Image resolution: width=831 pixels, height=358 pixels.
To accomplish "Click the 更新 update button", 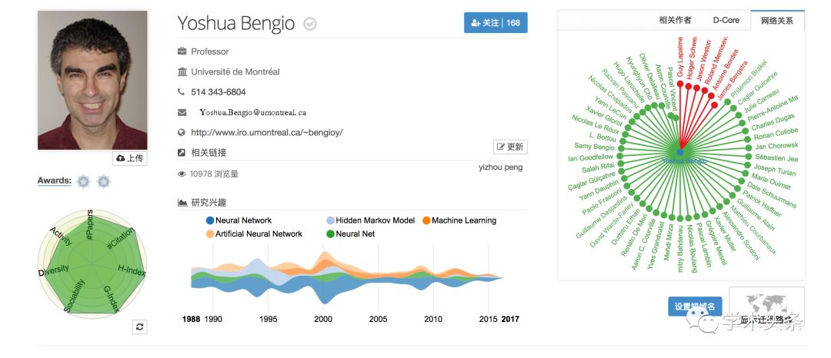I will coord(510,147).
